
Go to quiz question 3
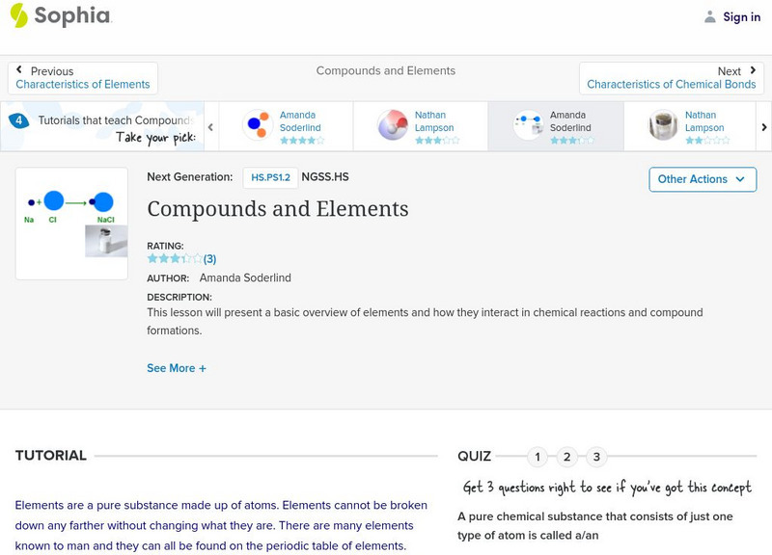point(597,457)
